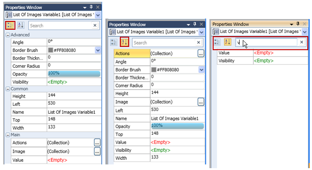Open window options arrow in right title bar
Image resolution: width=312 pixels, height=170 pixels.
click(291, 24)
